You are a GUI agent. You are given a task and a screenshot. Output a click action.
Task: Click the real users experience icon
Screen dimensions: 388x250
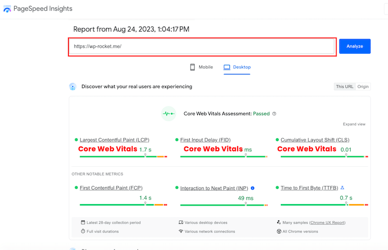[72, 87]
